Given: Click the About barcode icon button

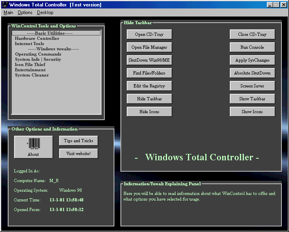Looking at the screenshot, I should point(33,147).
